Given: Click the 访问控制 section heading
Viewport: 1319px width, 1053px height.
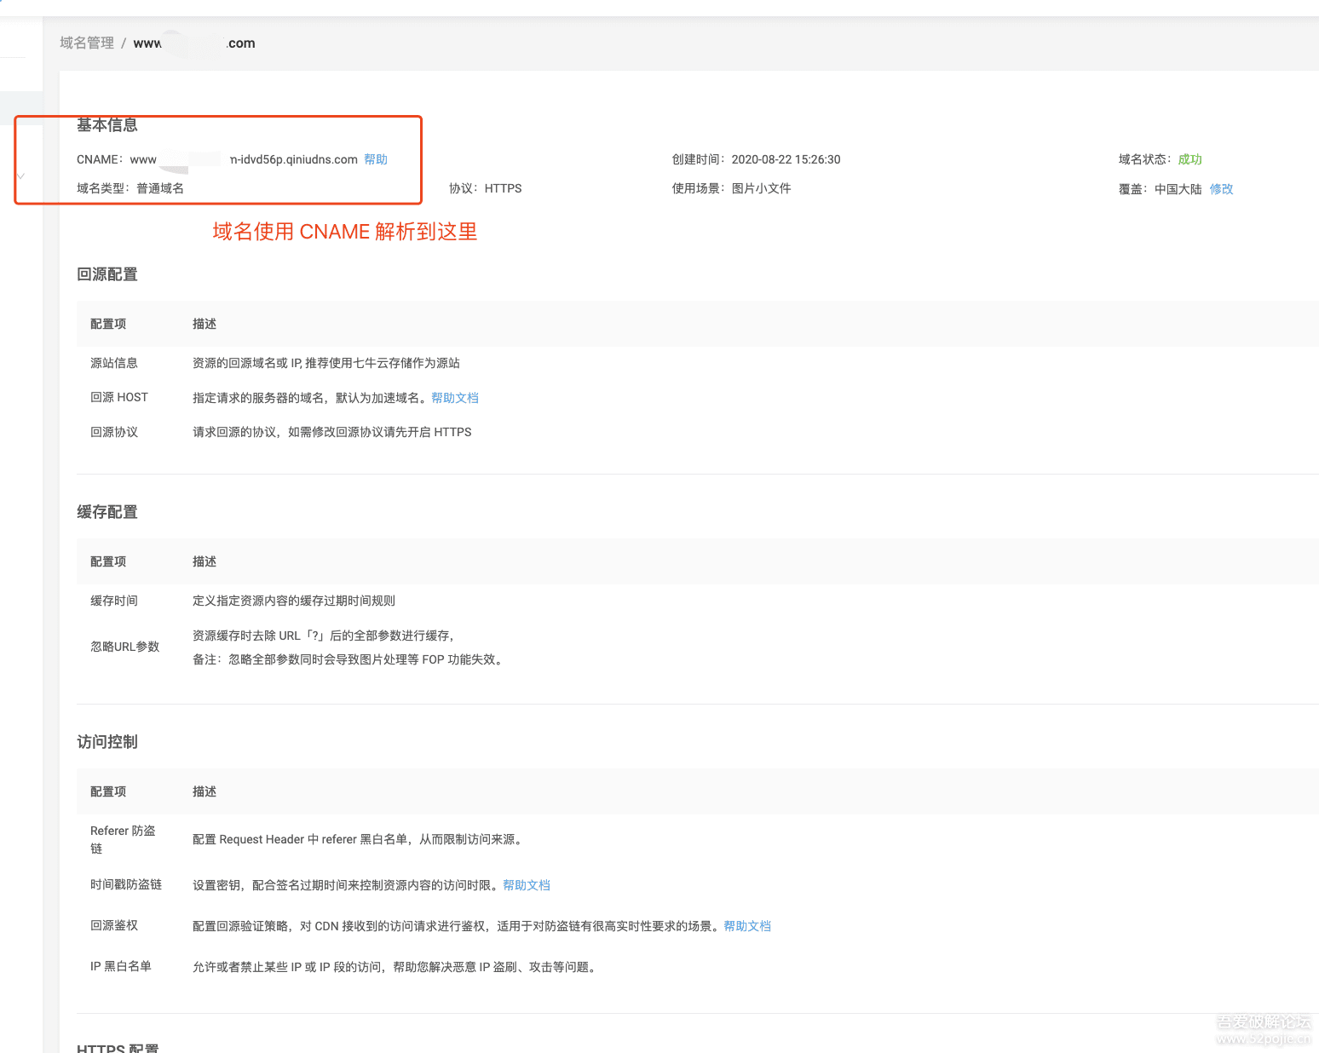Looking at the screenshot, I should (x=107, y=742).
